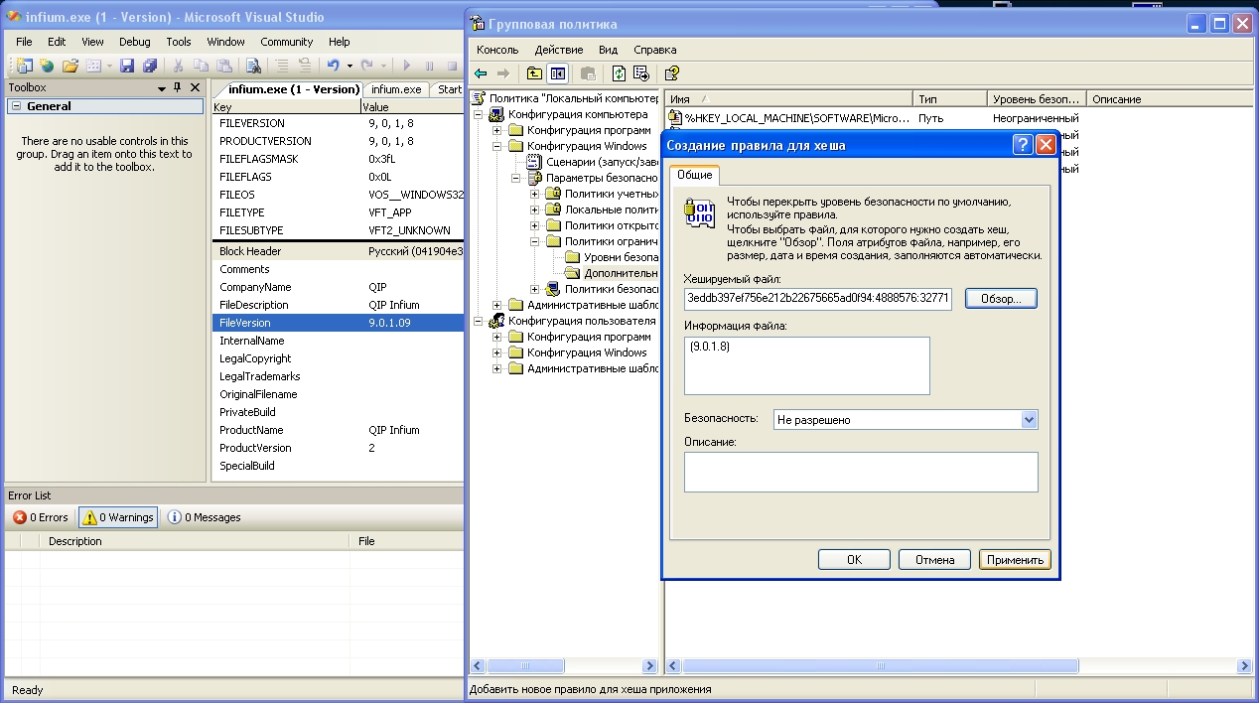Save the file with the floppy disk icon

[127, 66]
